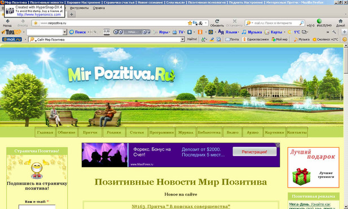Open a new browser tab with plus
This screenshot has height=209, width=348.
click(x=72, y=15)
